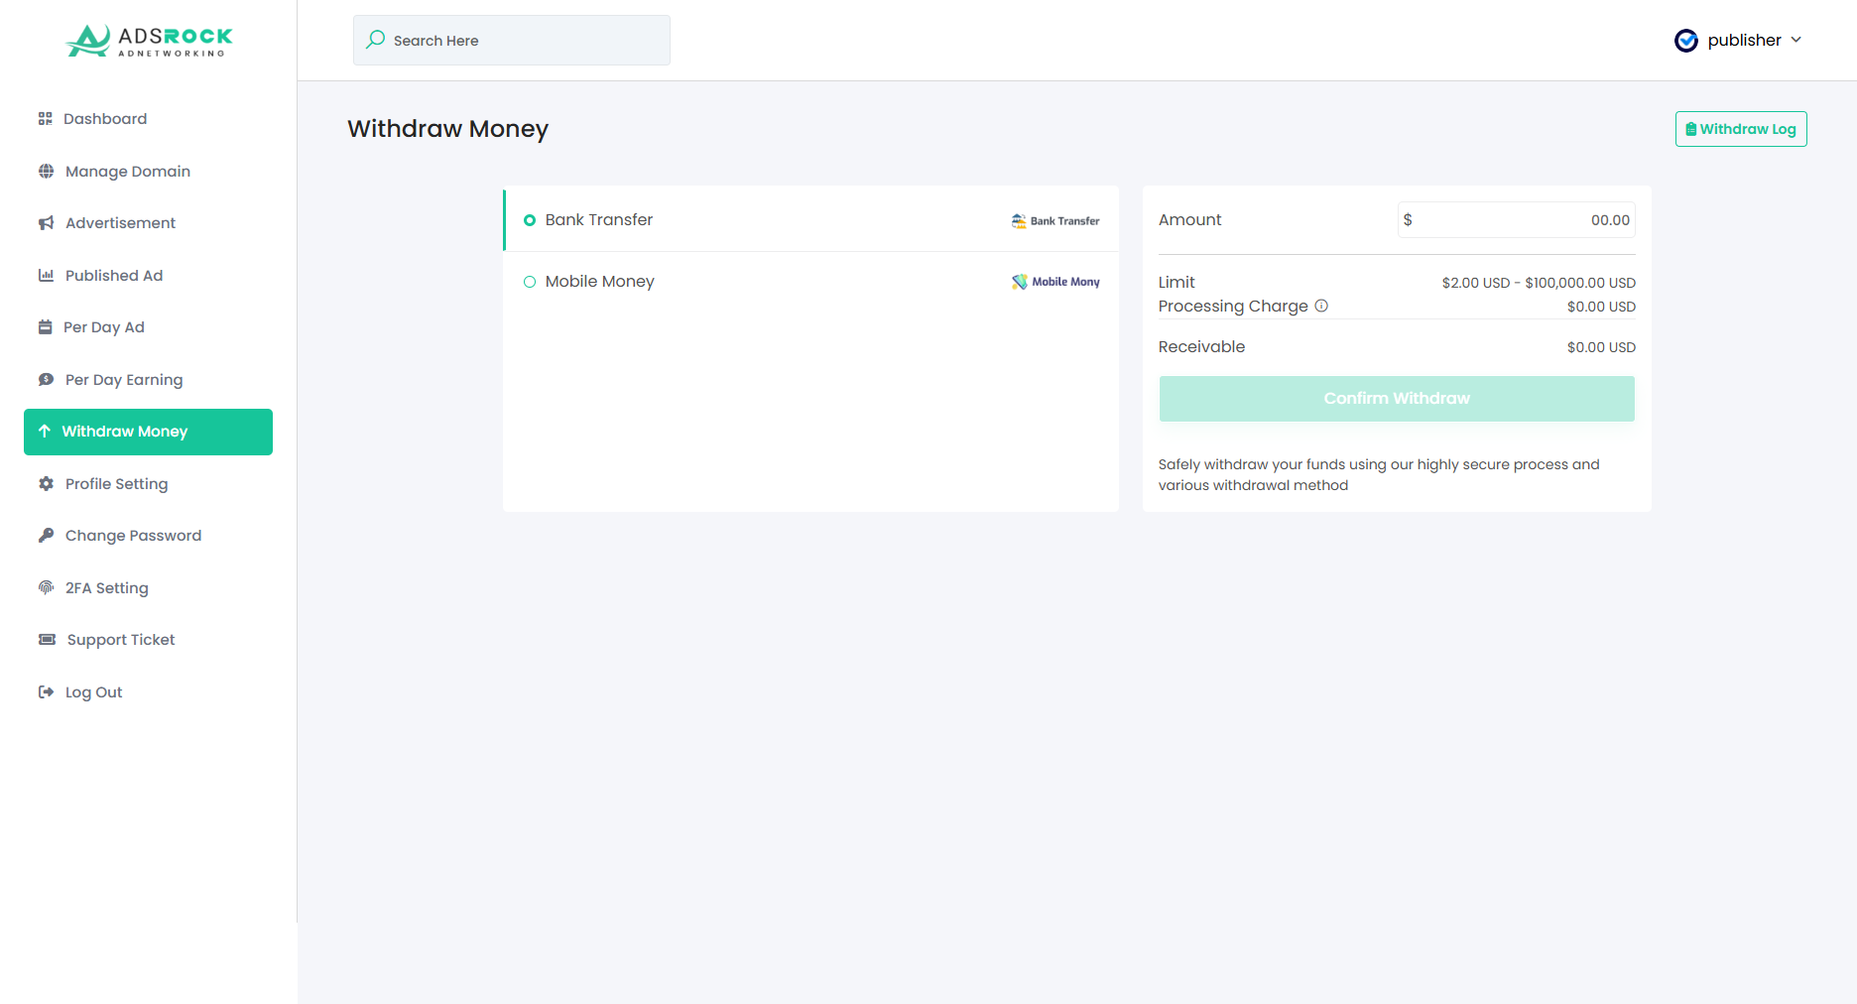
Task: Open Per Day Earning menu item
Action: (124, 380)
